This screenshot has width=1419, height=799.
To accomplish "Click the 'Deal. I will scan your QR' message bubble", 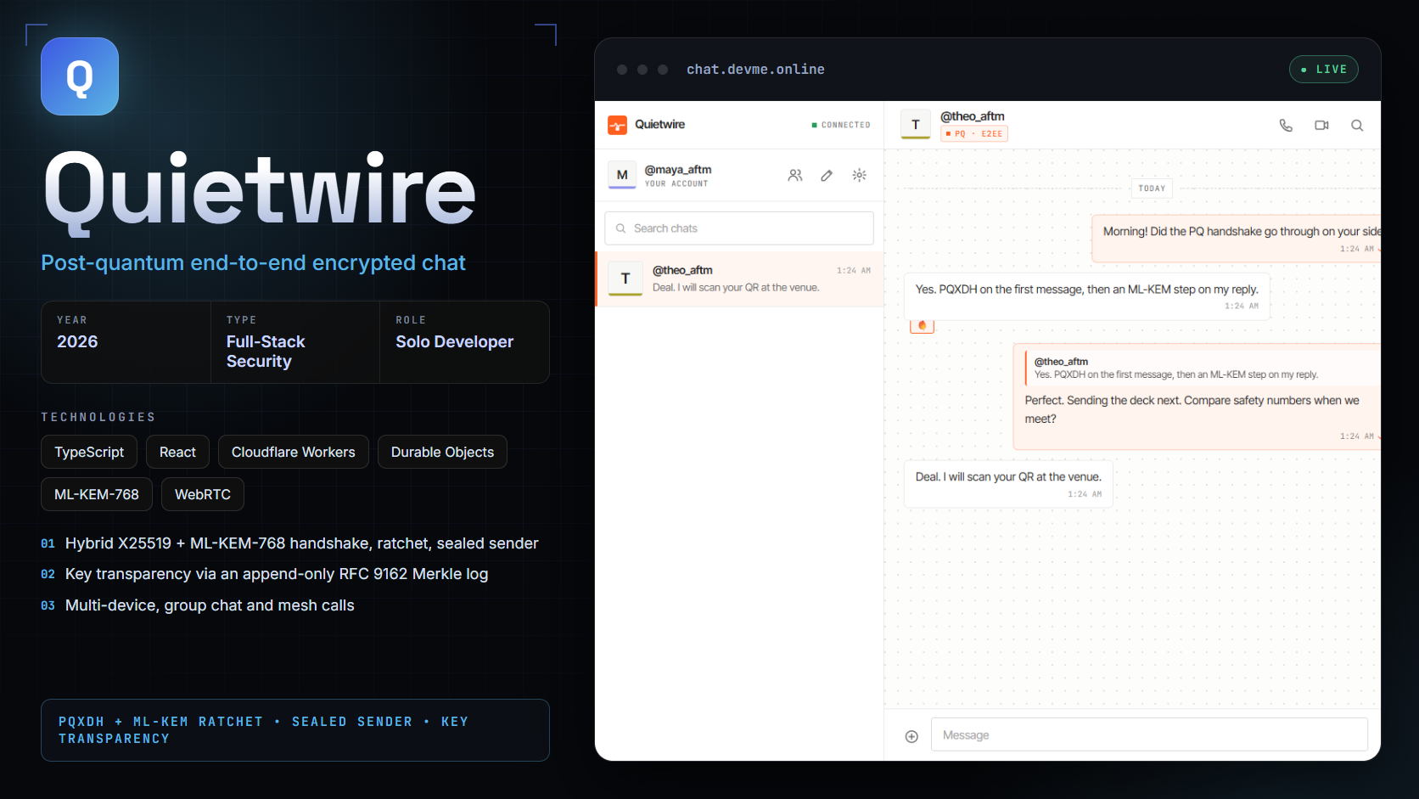I will (1008, 484).
